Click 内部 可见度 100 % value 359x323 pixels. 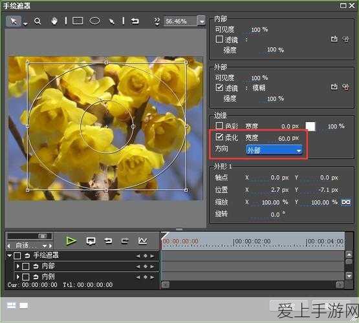[x=259, y=30]
